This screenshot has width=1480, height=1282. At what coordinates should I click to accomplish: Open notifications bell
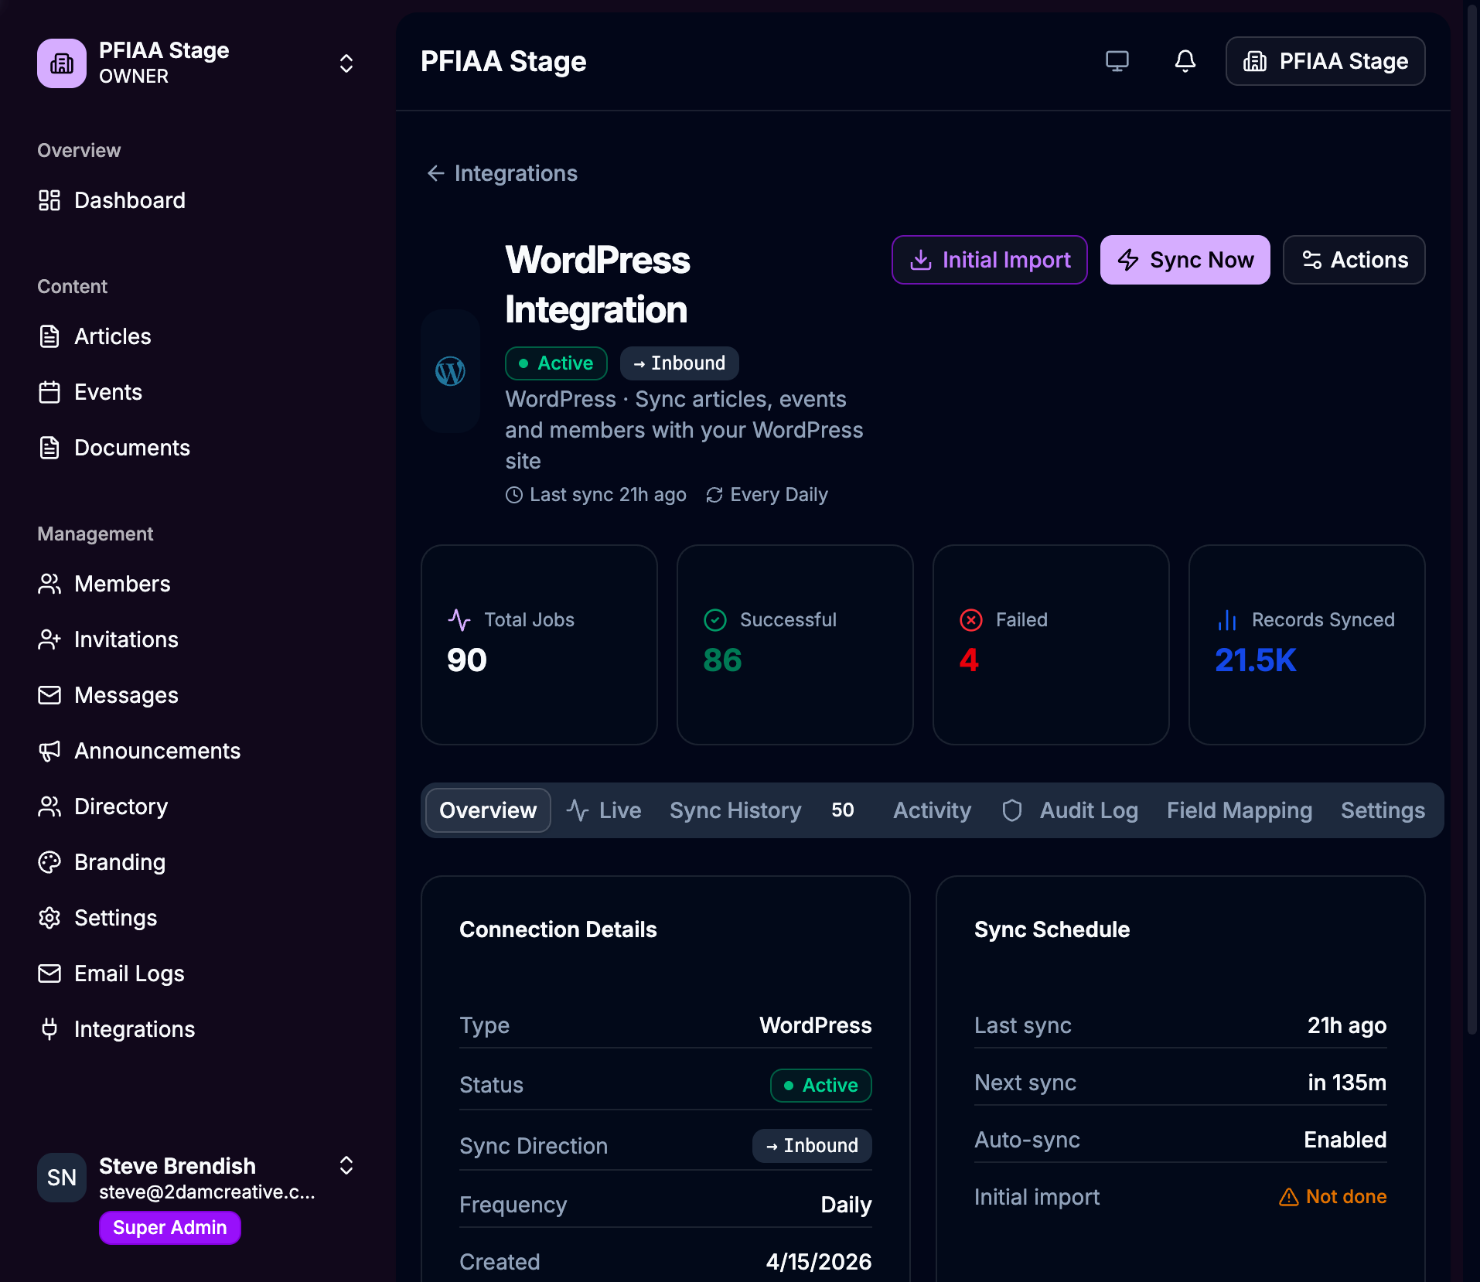click(1185, 61)
